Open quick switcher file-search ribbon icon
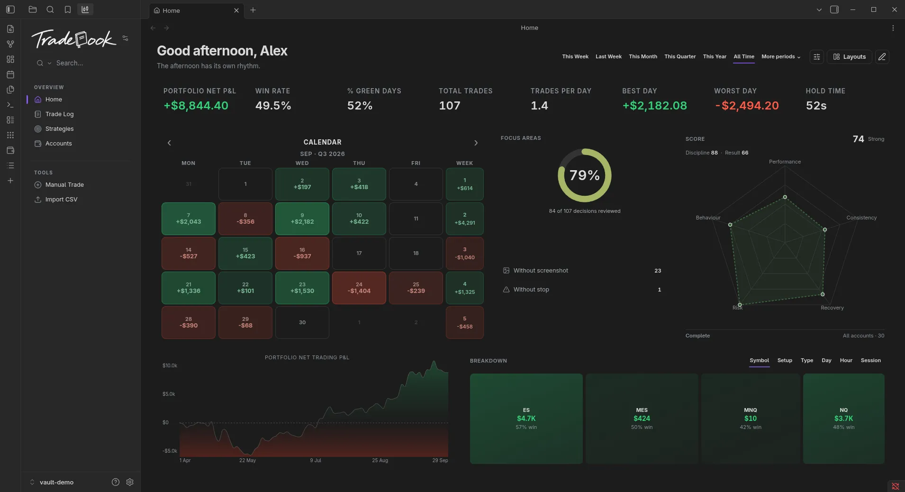This screenshot has width=905, height=492. tap(10, 29)
